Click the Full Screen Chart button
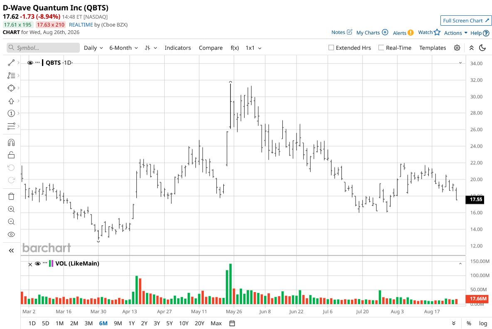 465,21
